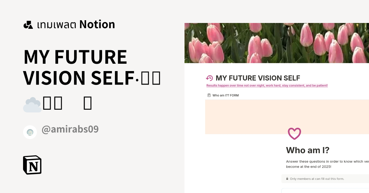The height and width of the screenshot is (193, 369).
Task: Open the Who am I?? FORM link
Action: 225,95
